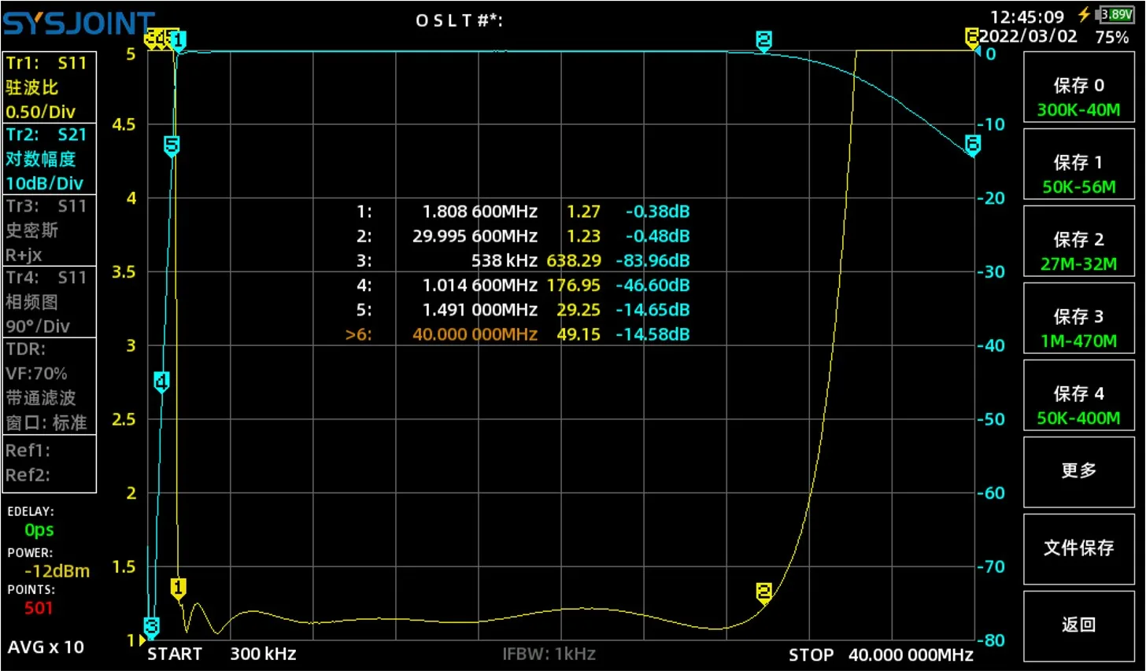
Task: Toggle Tr2 S21 log magnitude trace
Action: click(x=50, y=158)
